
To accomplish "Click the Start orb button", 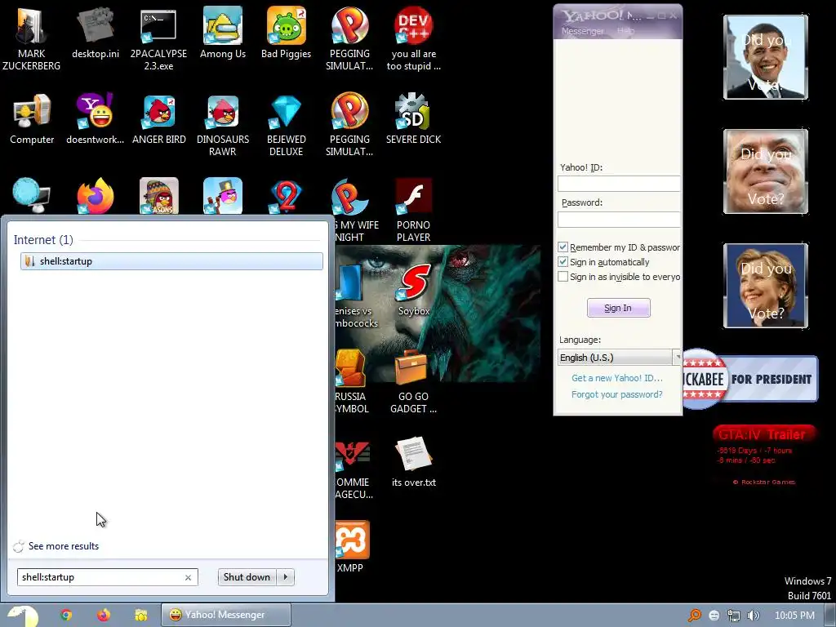I will (x=22, y=616).
